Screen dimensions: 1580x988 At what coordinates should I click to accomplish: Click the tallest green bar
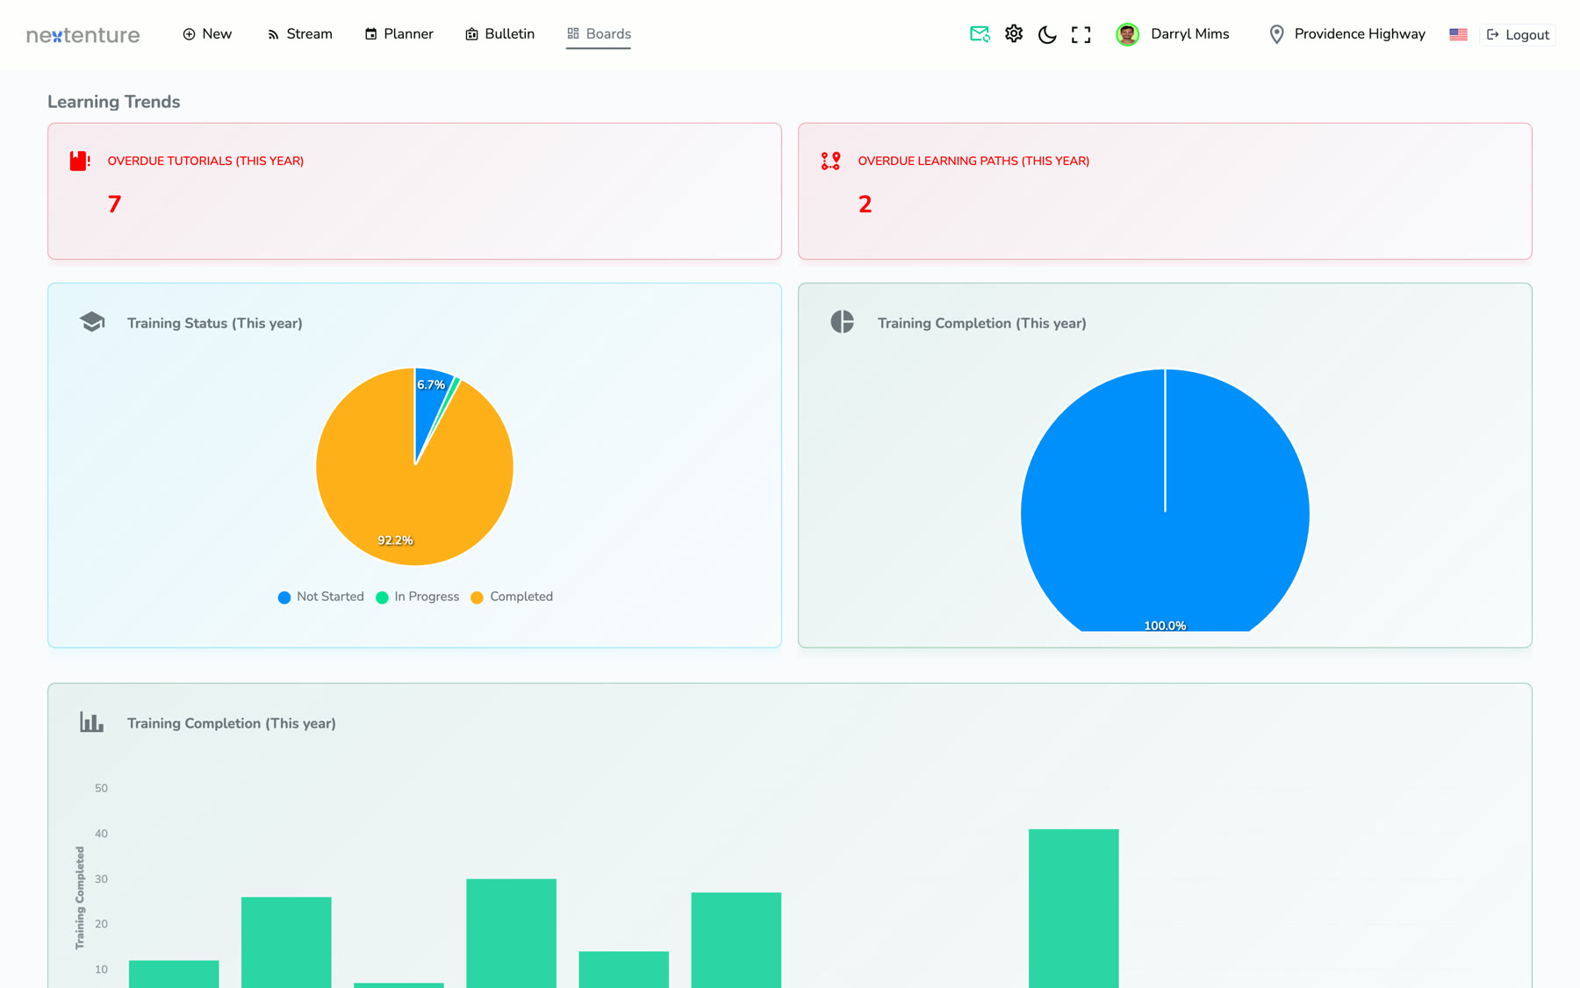[x=1074, y=908]
